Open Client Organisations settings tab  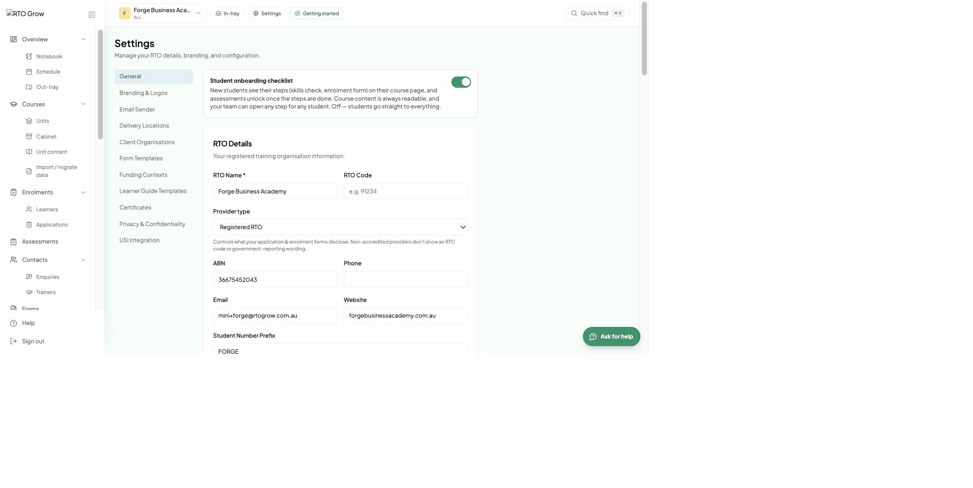tap(153, 142)
